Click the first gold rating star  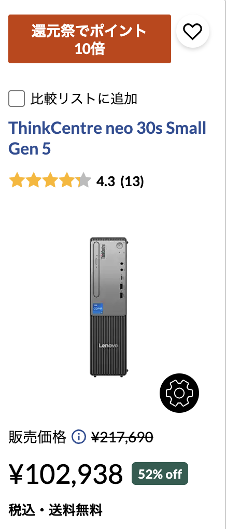click(x=15, y=181)
